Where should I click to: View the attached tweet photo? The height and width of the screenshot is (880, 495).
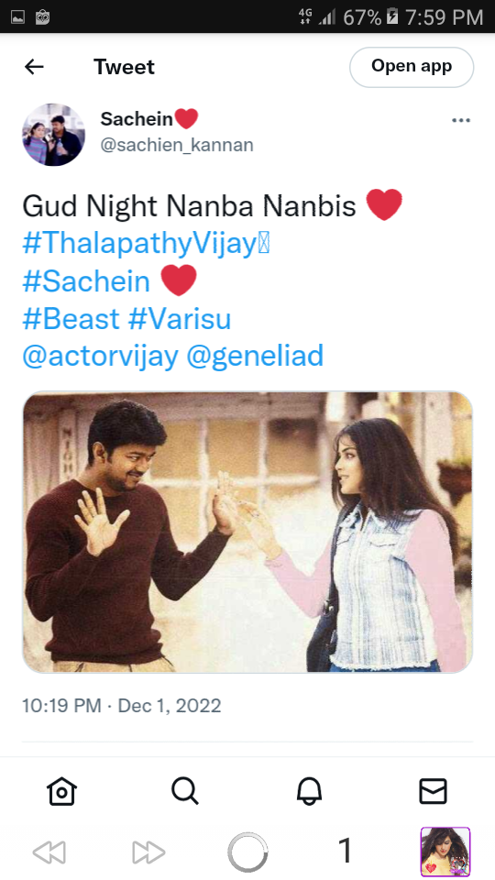coord(247,532)
